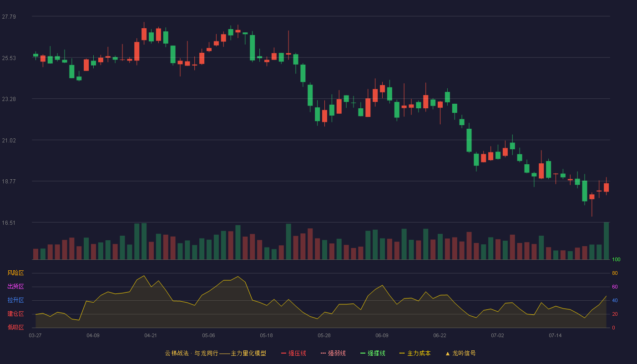This screenshot has width=637, height=364.
Task: Toggle the 强弱线 legend series
Action: click(333, 353)
